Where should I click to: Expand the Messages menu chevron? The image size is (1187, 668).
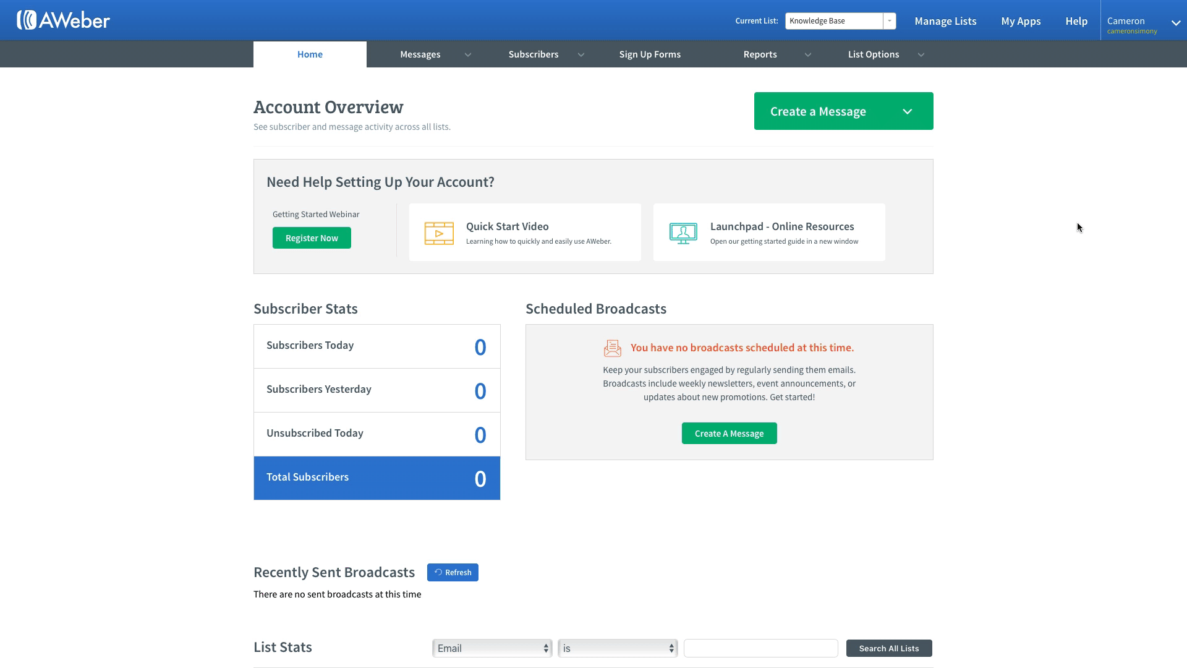pyautogui.click(x=468, y=55)
